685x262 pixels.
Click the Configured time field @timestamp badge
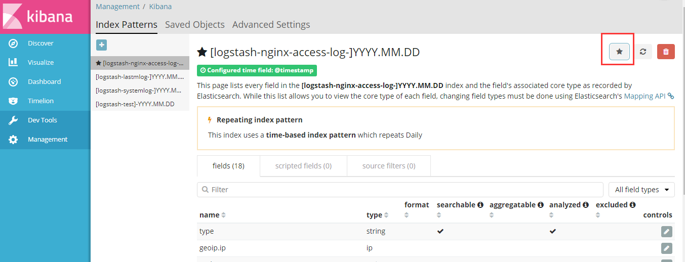(257, 70)
